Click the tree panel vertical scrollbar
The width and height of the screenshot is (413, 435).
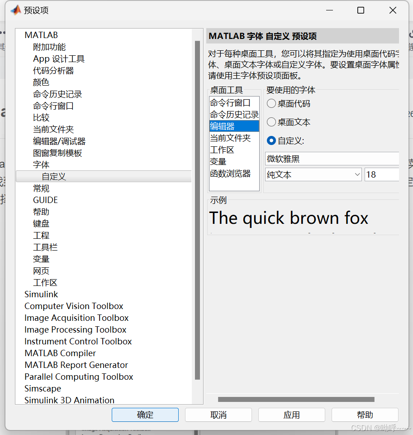[x=197, y=210]
